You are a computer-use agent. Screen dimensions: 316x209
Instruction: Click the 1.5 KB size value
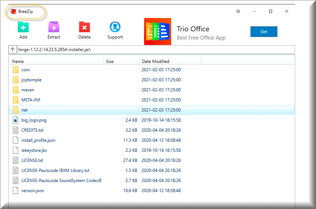coord(132,171)
